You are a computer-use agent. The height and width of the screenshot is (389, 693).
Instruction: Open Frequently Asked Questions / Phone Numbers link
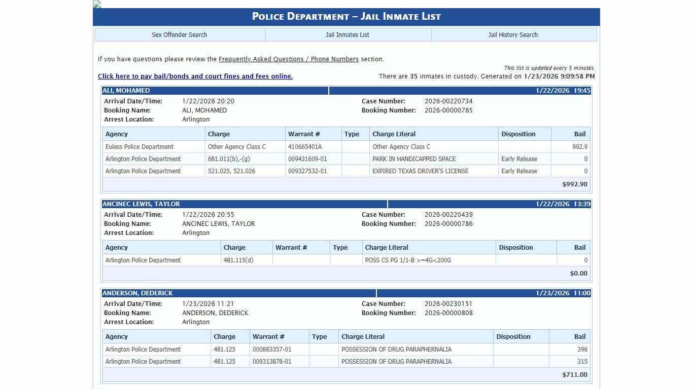288,59
